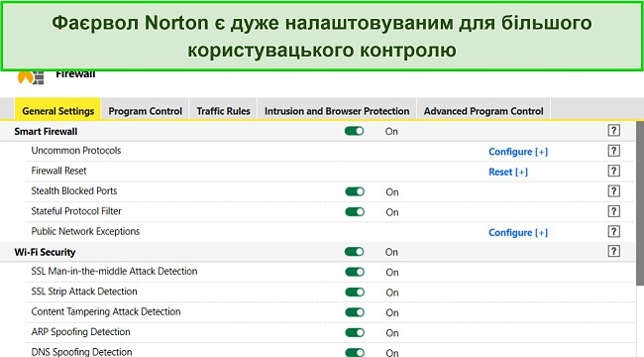The height and width of the screenshot is (357, 644).
Task: Click the SSL Strip Attack Detection label
Action: point(84,292)
